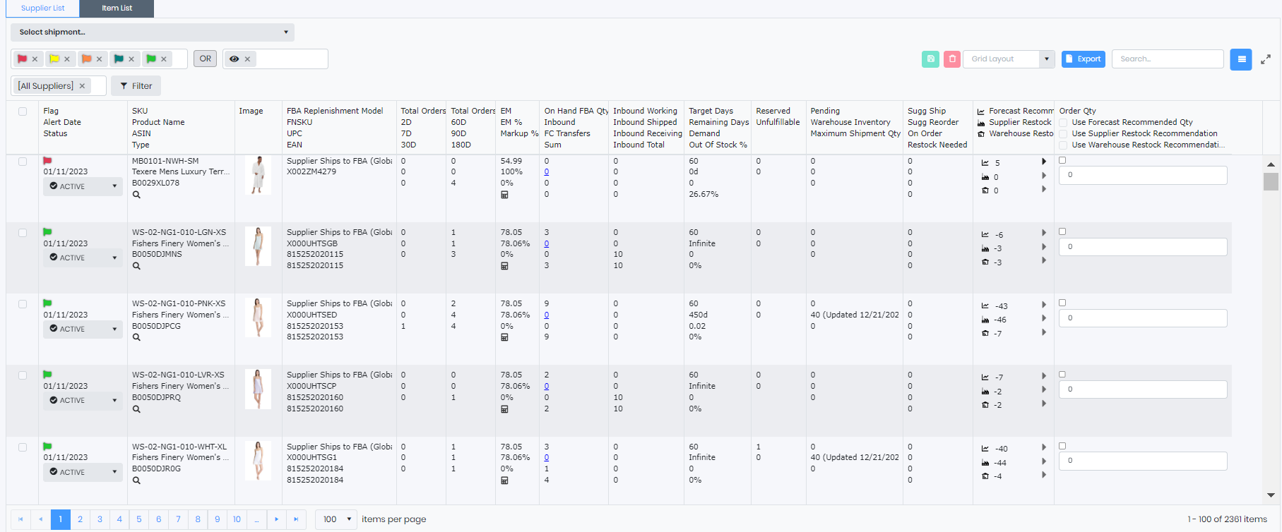
Task: Remove the yellow flag filter chip
Action: tap(67, 59)
